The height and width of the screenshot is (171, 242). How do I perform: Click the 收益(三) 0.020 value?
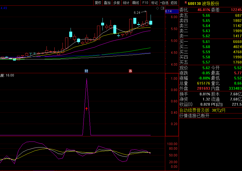coord(205,104)
